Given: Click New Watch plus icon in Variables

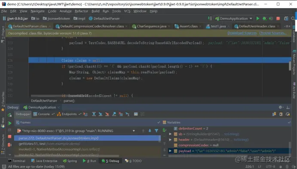Looking at the screenshot, I should (x=164, y=130).
